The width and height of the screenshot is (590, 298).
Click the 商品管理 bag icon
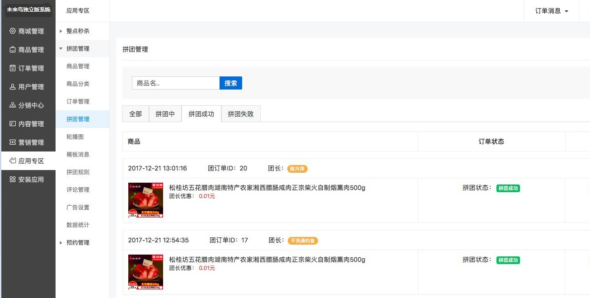point(13,50)
